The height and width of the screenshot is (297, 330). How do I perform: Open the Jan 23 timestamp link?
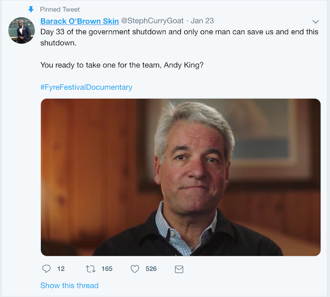(202, 21)
